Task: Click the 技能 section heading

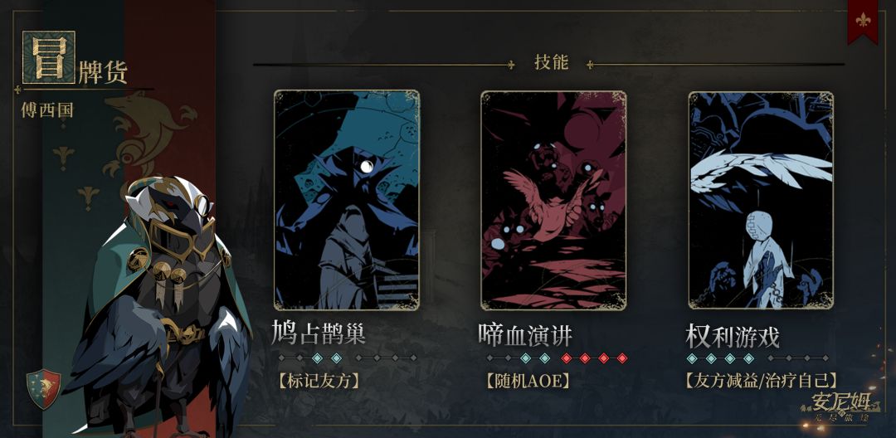Action: tap(552, 63)
